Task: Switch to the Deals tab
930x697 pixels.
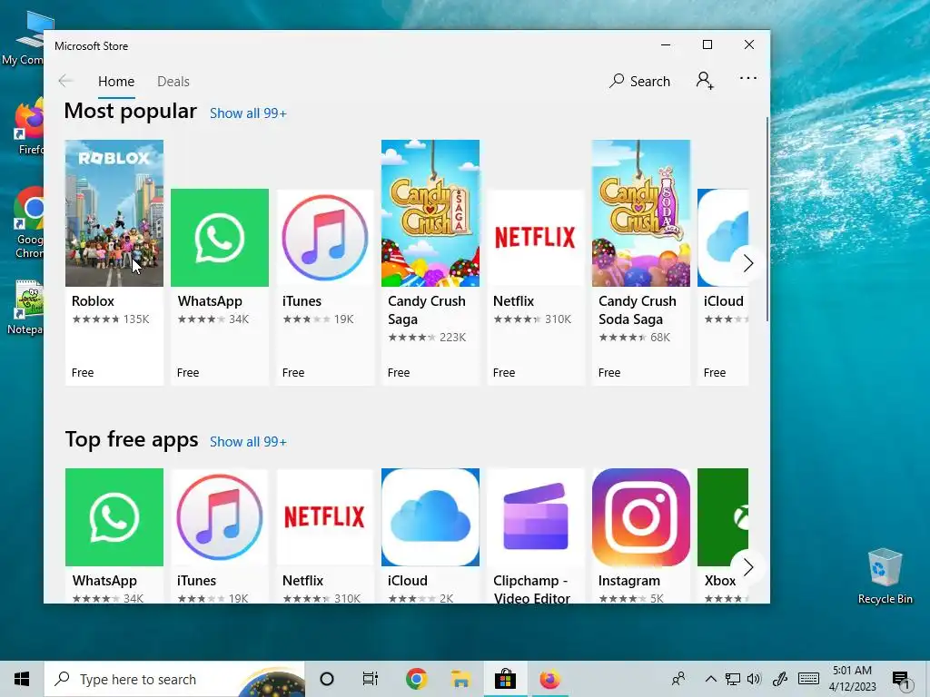Action: tap(173, 81)
